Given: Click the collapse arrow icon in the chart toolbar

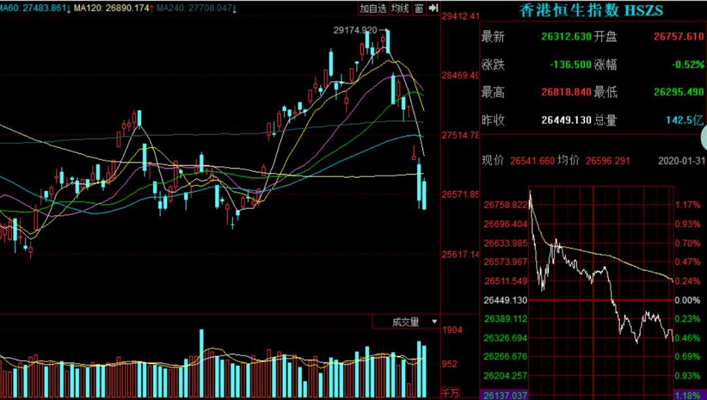Looking at the screenshot, I should coord(433,8).
